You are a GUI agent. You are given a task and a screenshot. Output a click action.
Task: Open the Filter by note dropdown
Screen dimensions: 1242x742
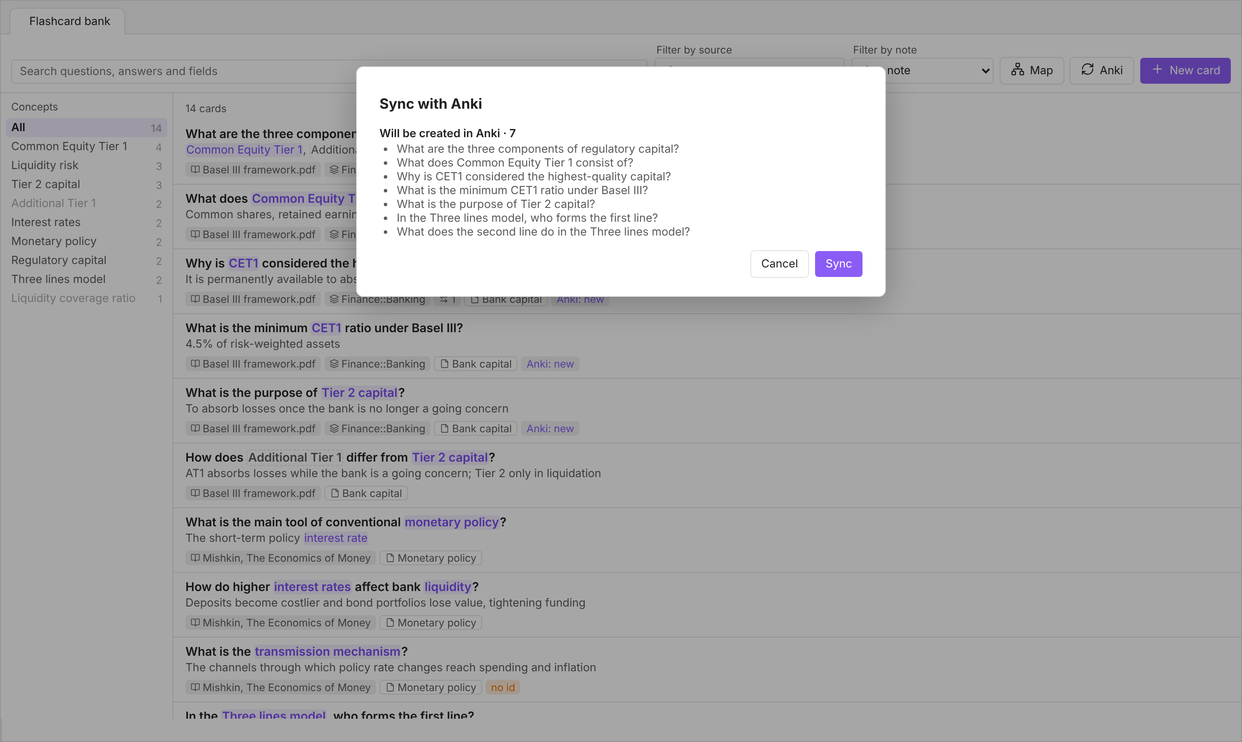tap(922, 70)
